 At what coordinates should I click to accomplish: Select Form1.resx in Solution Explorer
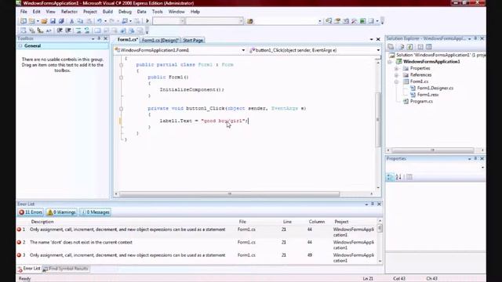427,95
